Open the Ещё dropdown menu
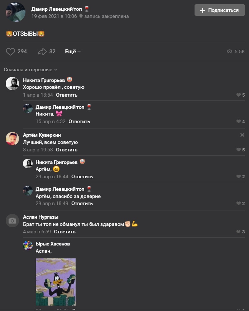The image size is (249, 311). (x=73, y=52)
